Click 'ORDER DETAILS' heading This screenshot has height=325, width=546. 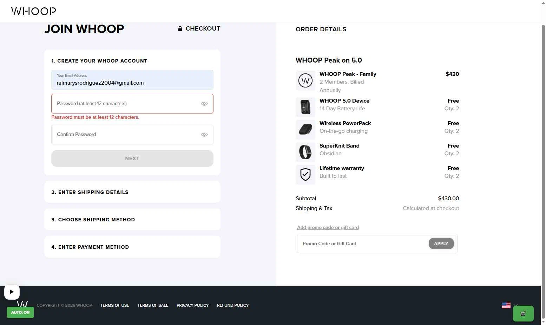[x=321, y=29]
